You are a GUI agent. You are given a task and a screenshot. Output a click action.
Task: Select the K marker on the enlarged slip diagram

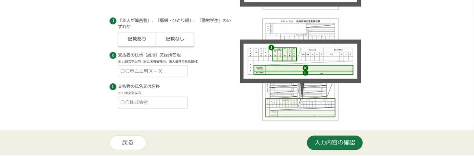305,68
